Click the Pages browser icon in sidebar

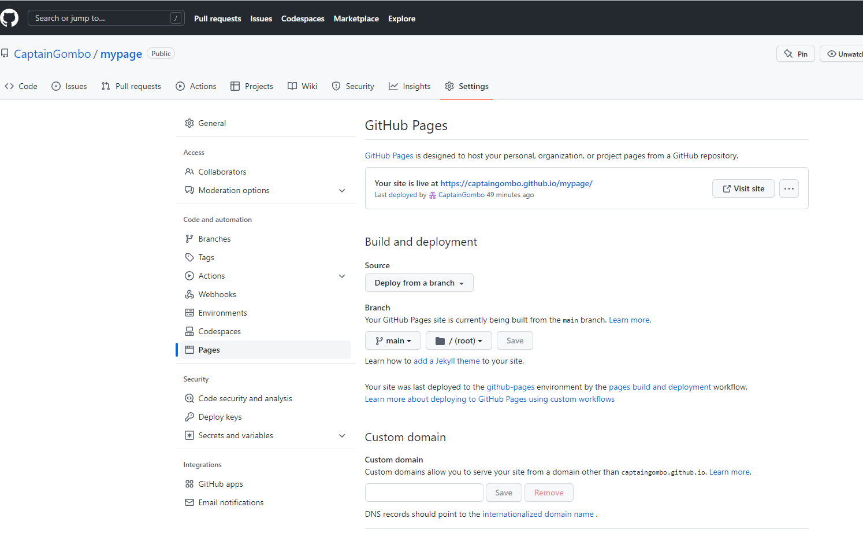point(189,350)
